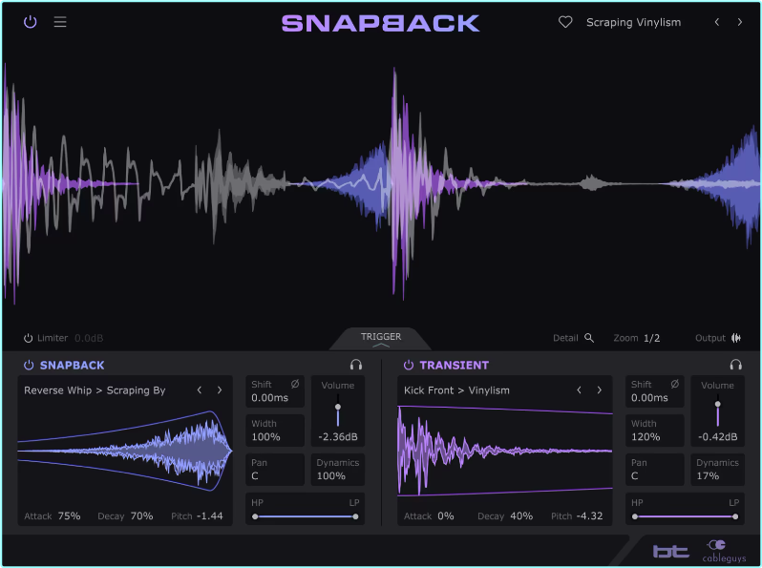Toggle the SNAPBACK section power
Image resolution: width=762 pixels, height=568 pixels.
click(x=29, y=365)
